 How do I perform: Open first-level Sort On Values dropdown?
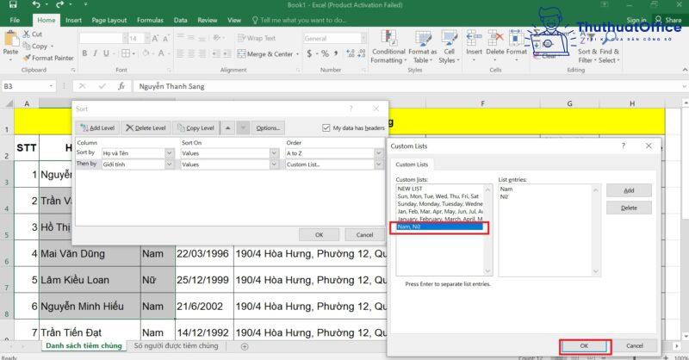[274, 153]
